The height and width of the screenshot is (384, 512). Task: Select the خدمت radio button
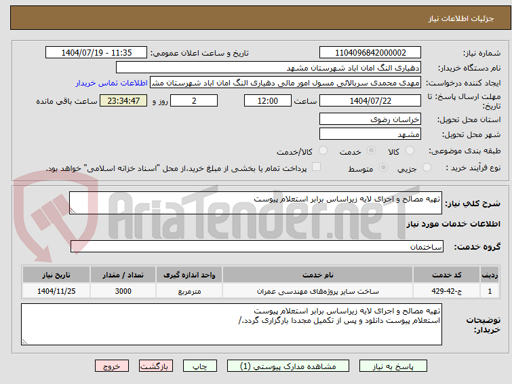click(x=371, y=151)
